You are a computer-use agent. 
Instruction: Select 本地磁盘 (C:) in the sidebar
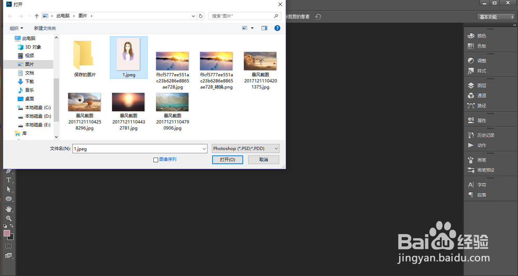pos(34,107)
